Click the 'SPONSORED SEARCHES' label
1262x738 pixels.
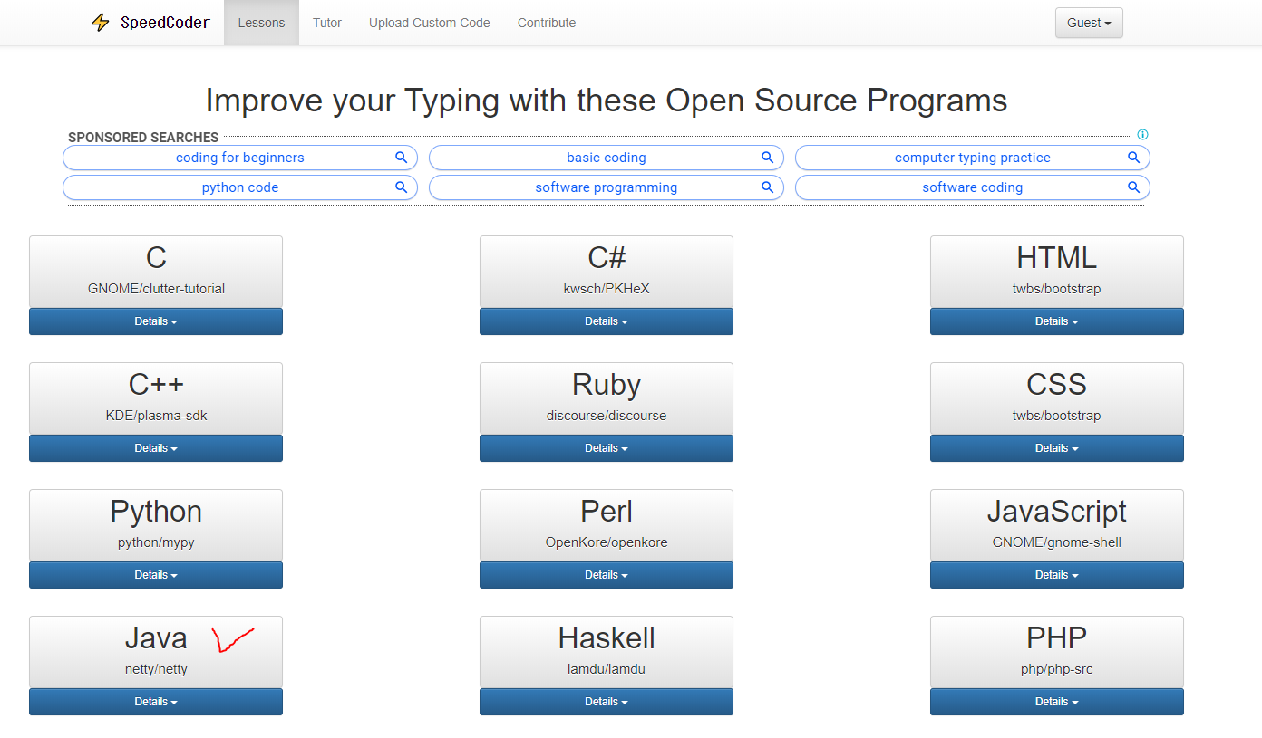click(143, 138)
